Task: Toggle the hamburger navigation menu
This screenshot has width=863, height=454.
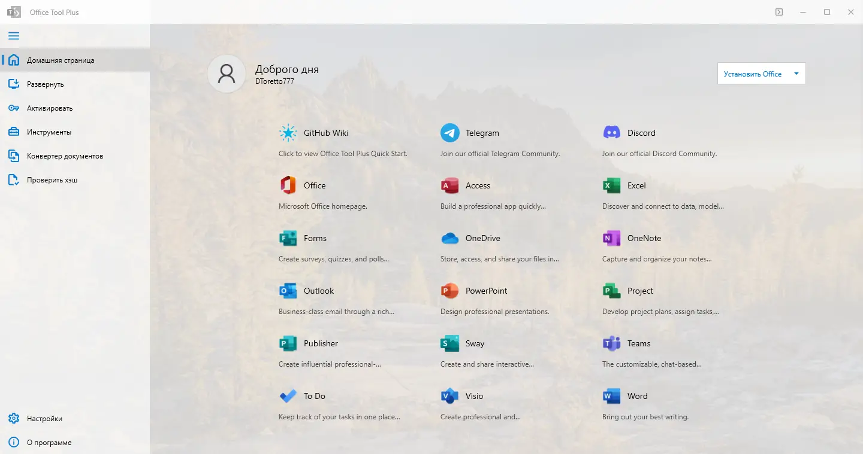Action: pyautogui.click(x=14, y=36)
